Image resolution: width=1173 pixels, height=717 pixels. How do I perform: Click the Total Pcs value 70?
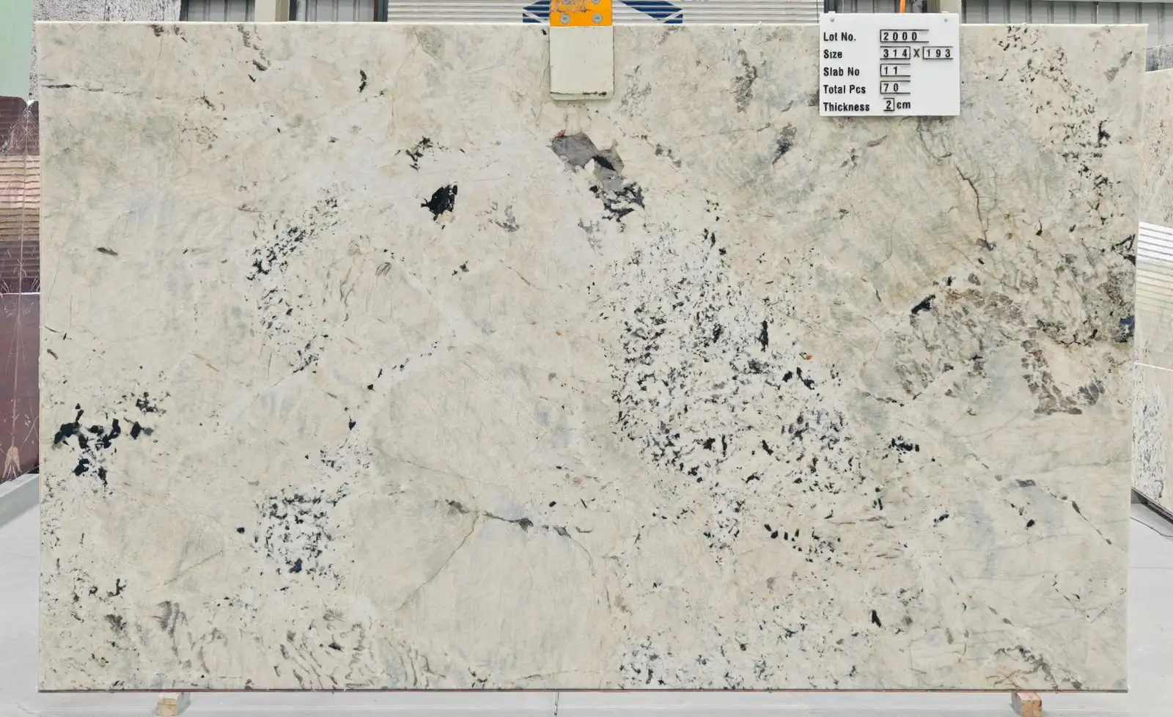894,88
